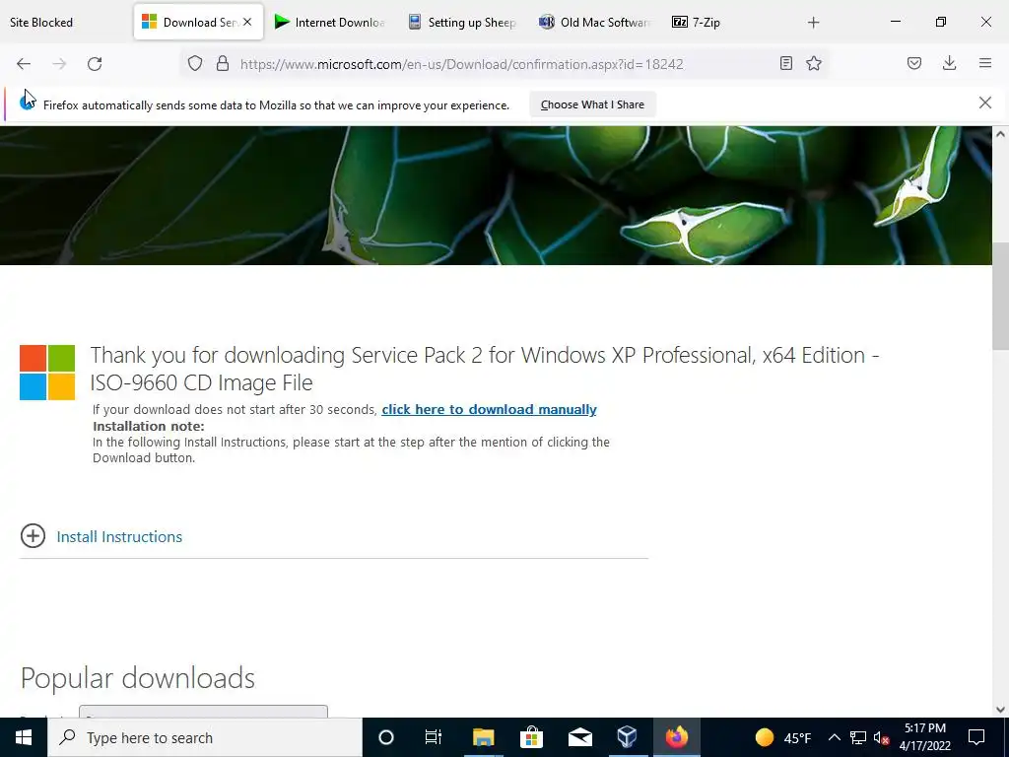Click the scrollbar up arrow
1009x757 pixels.
coord(1000,134)
